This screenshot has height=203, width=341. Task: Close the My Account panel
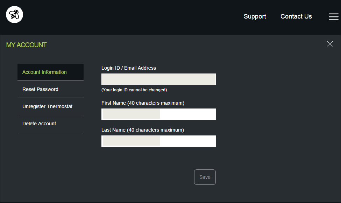(330, 44)
